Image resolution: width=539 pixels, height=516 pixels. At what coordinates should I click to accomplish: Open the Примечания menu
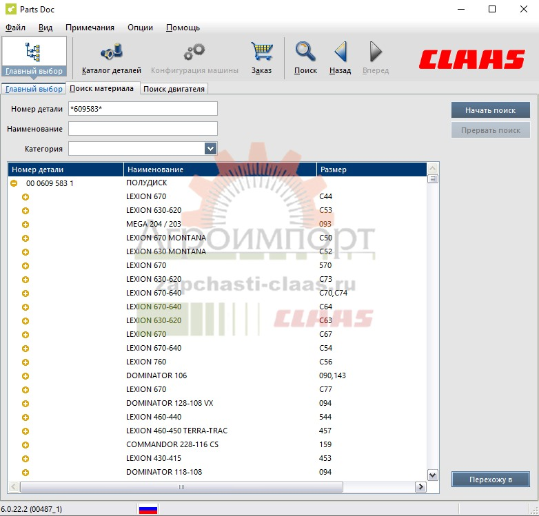click(90, 28)
